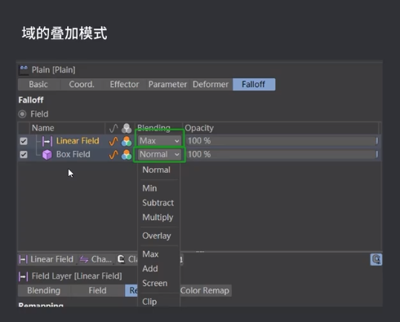Switch to the Falloff tab
This screenshot has width=400, height=322.
(254, 85)
